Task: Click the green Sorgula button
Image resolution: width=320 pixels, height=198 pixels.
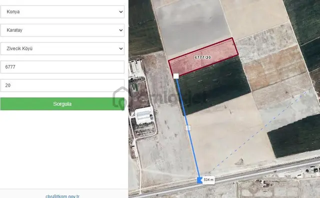Action: (x=62, y=104)
